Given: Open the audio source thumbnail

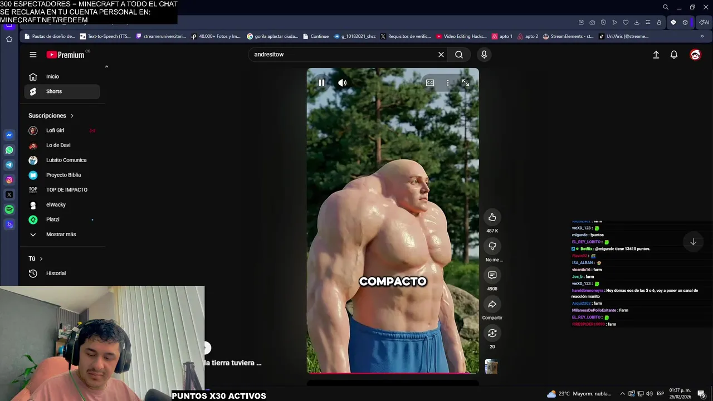Looking at the screenshot, I should coord(491,366).
